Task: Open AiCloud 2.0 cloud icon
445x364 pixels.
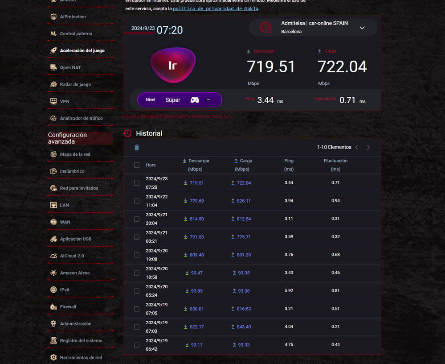Action: click(53, 256)
